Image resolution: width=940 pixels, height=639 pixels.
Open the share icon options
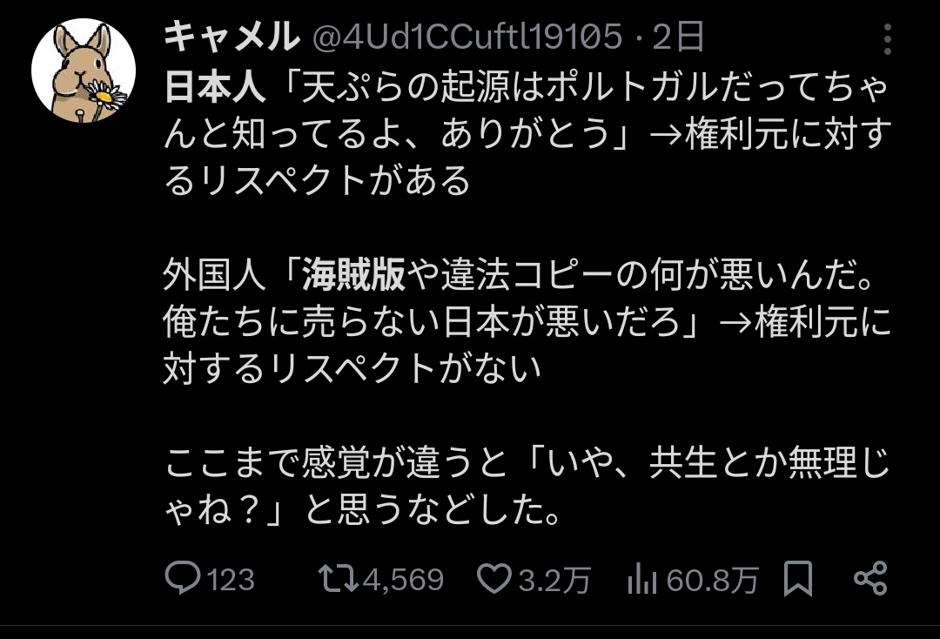[x=870, y=578]
